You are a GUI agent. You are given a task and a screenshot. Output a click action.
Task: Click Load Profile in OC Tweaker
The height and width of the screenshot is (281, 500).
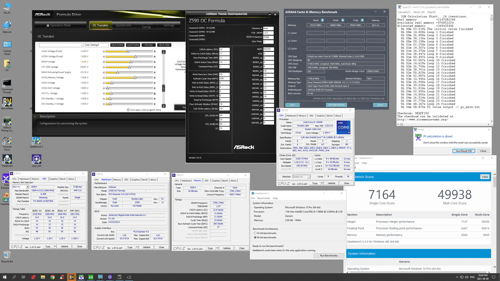coord(133,45)
